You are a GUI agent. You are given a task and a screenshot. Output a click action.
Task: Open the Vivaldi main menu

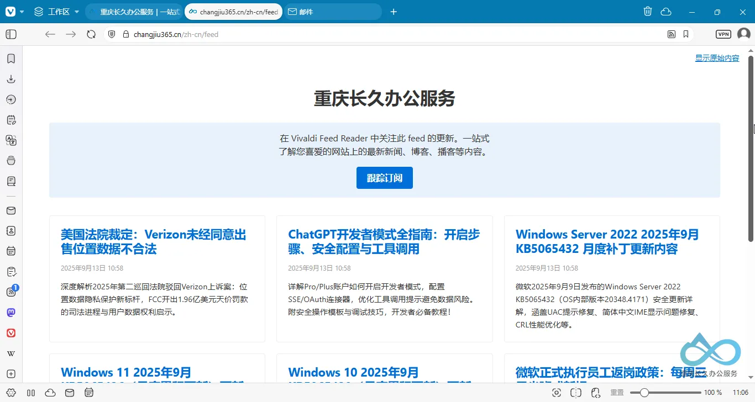coord(13,12)
